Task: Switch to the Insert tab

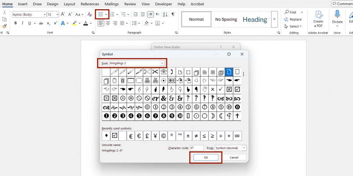Action: [x=23, y=4]
